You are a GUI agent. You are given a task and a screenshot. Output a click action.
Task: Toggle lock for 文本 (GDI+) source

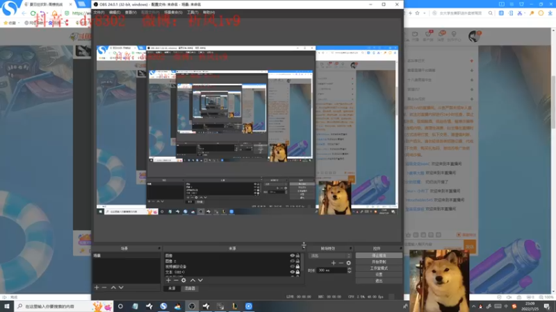[298, 272]
